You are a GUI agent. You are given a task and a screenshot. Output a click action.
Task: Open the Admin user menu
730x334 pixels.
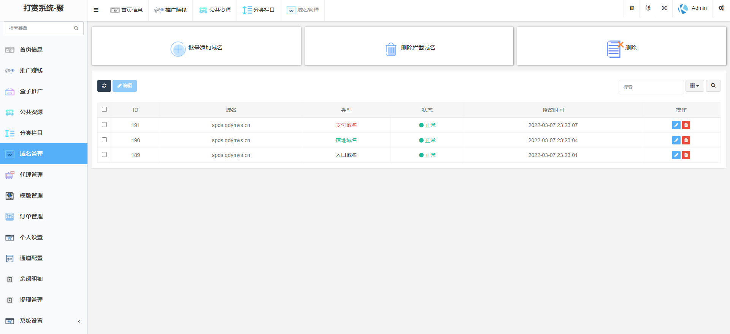tap(692, 8)
